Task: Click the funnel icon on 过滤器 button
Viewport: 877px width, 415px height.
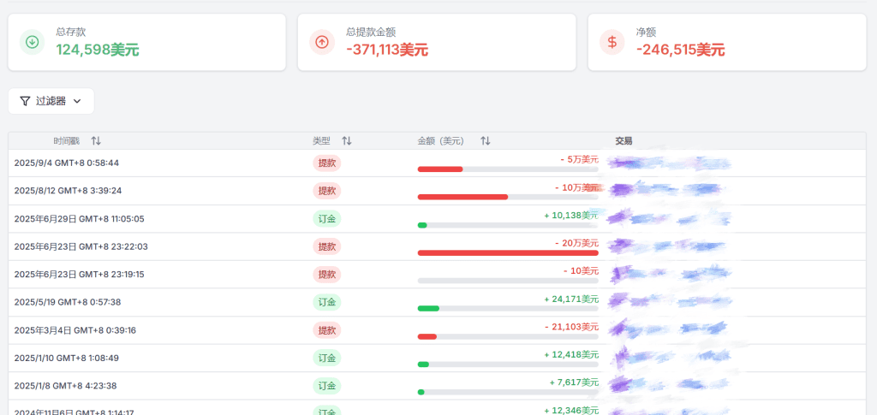Action: point(25,101)
